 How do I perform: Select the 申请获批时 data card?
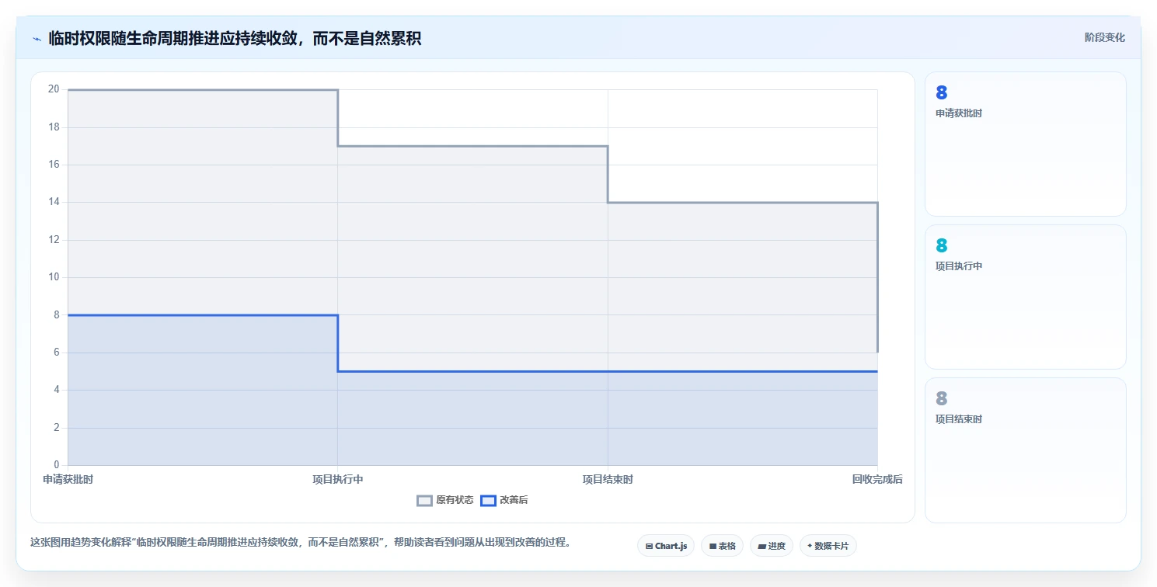click(x=1025, y=144)
